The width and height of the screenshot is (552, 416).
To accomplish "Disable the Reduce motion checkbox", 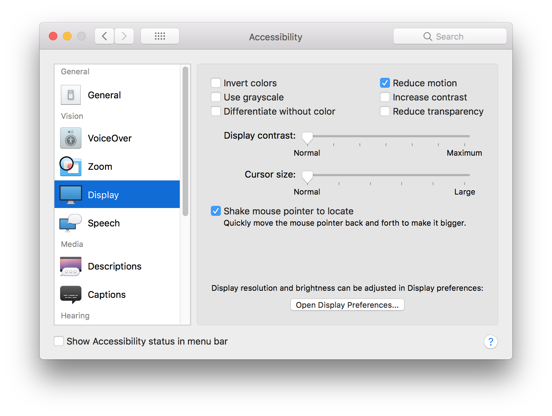I will click(385, 83).
